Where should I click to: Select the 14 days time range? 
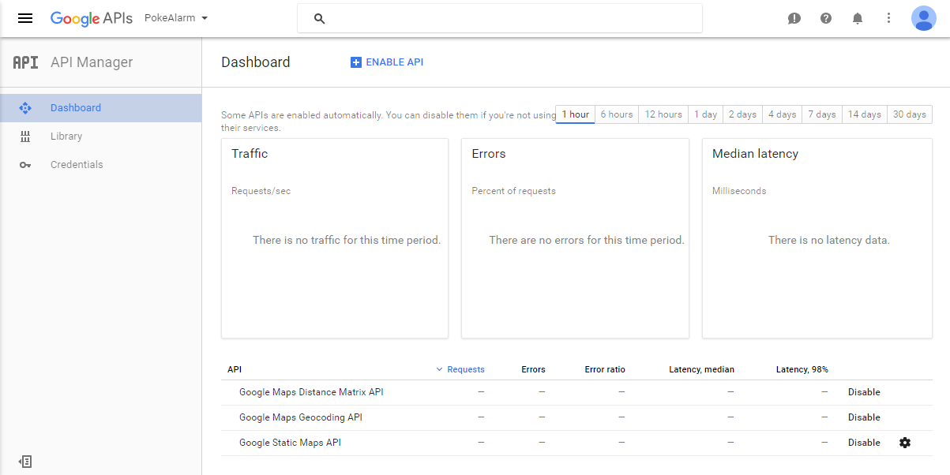tap(865, 114)
